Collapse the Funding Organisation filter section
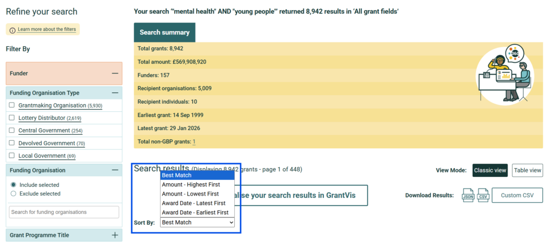 pos(114,170)
